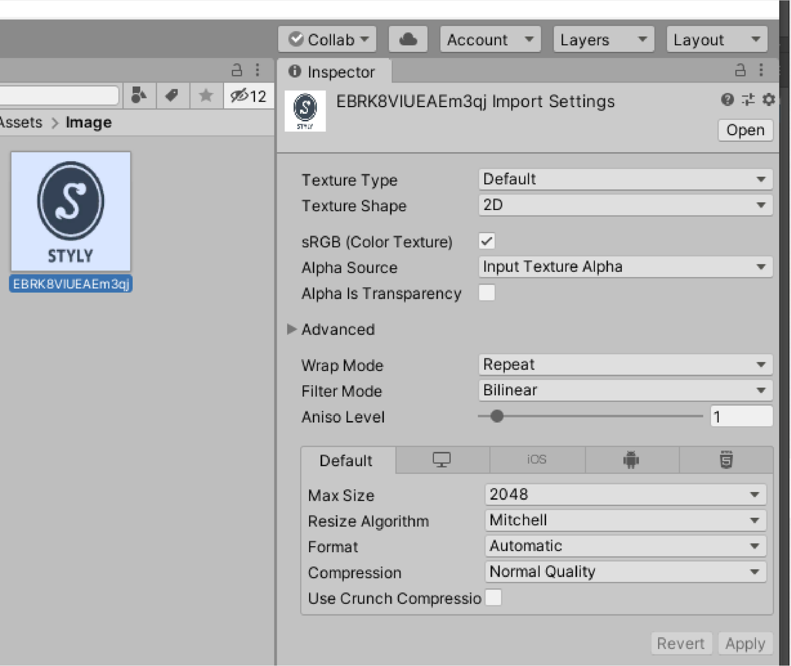The height and width of the screenshot is (666, 791).
Task: Open the Layers dropdown
Action: (604, 40)
